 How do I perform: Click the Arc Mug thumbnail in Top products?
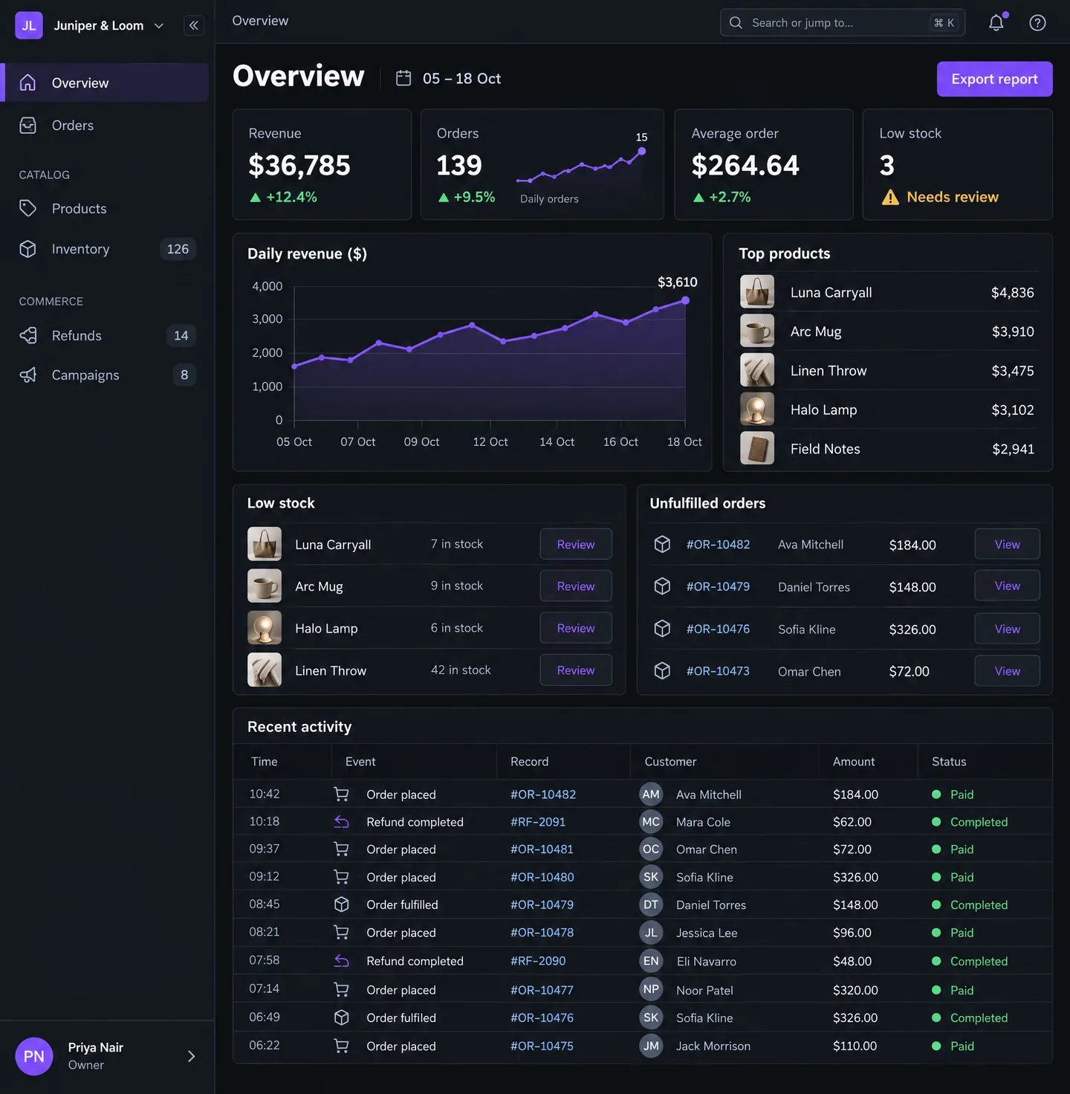pos(757,331)
